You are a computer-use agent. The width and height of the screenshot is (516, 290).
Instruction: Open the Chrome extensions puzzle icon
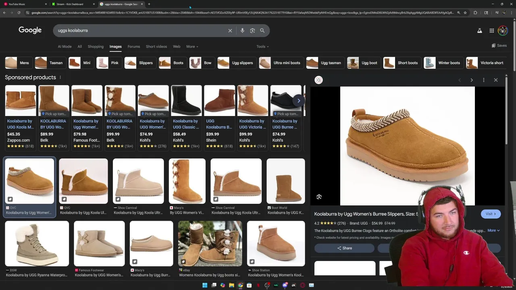(x=475, y=12)
